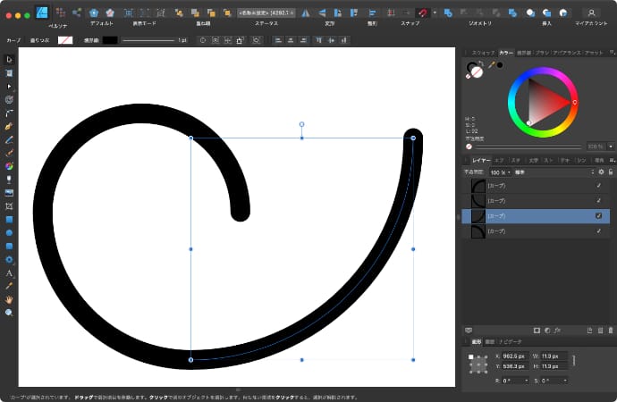This screenshot has height=402, width=617.
Task: Hide the first curve layer via checkmark
Action: (x=598, y=185)
